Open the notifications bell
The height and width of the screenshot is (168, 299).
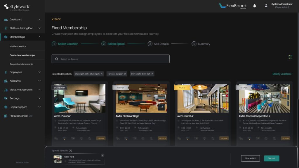pyautogui.click(x=255, y=6)
